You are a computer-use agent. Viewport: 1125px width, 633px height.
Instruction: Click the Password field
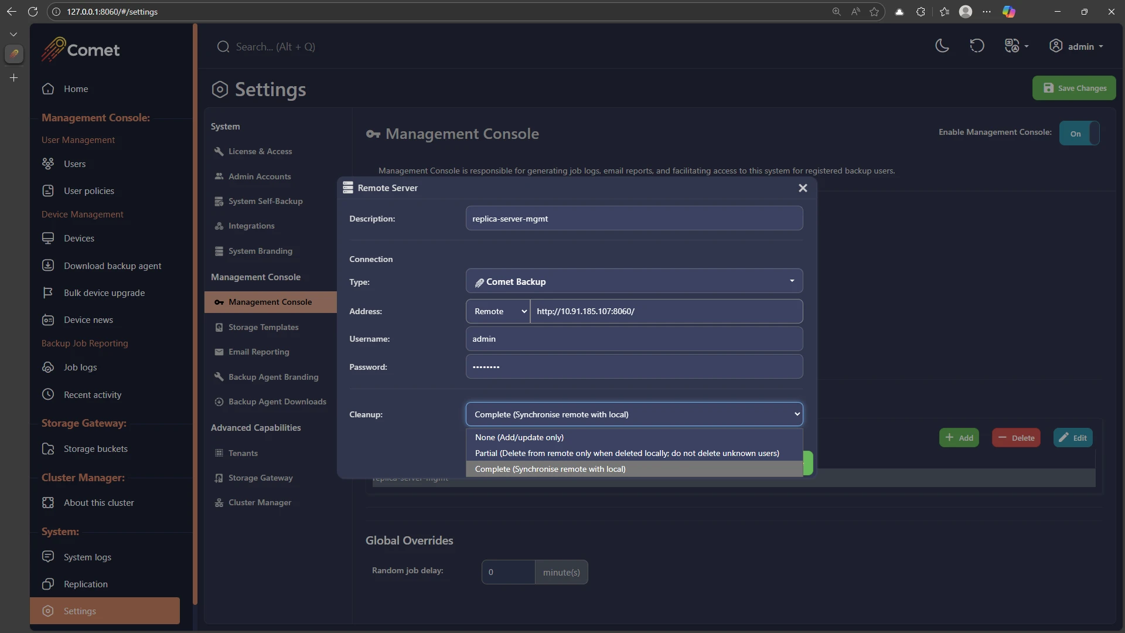coord(634,366)
